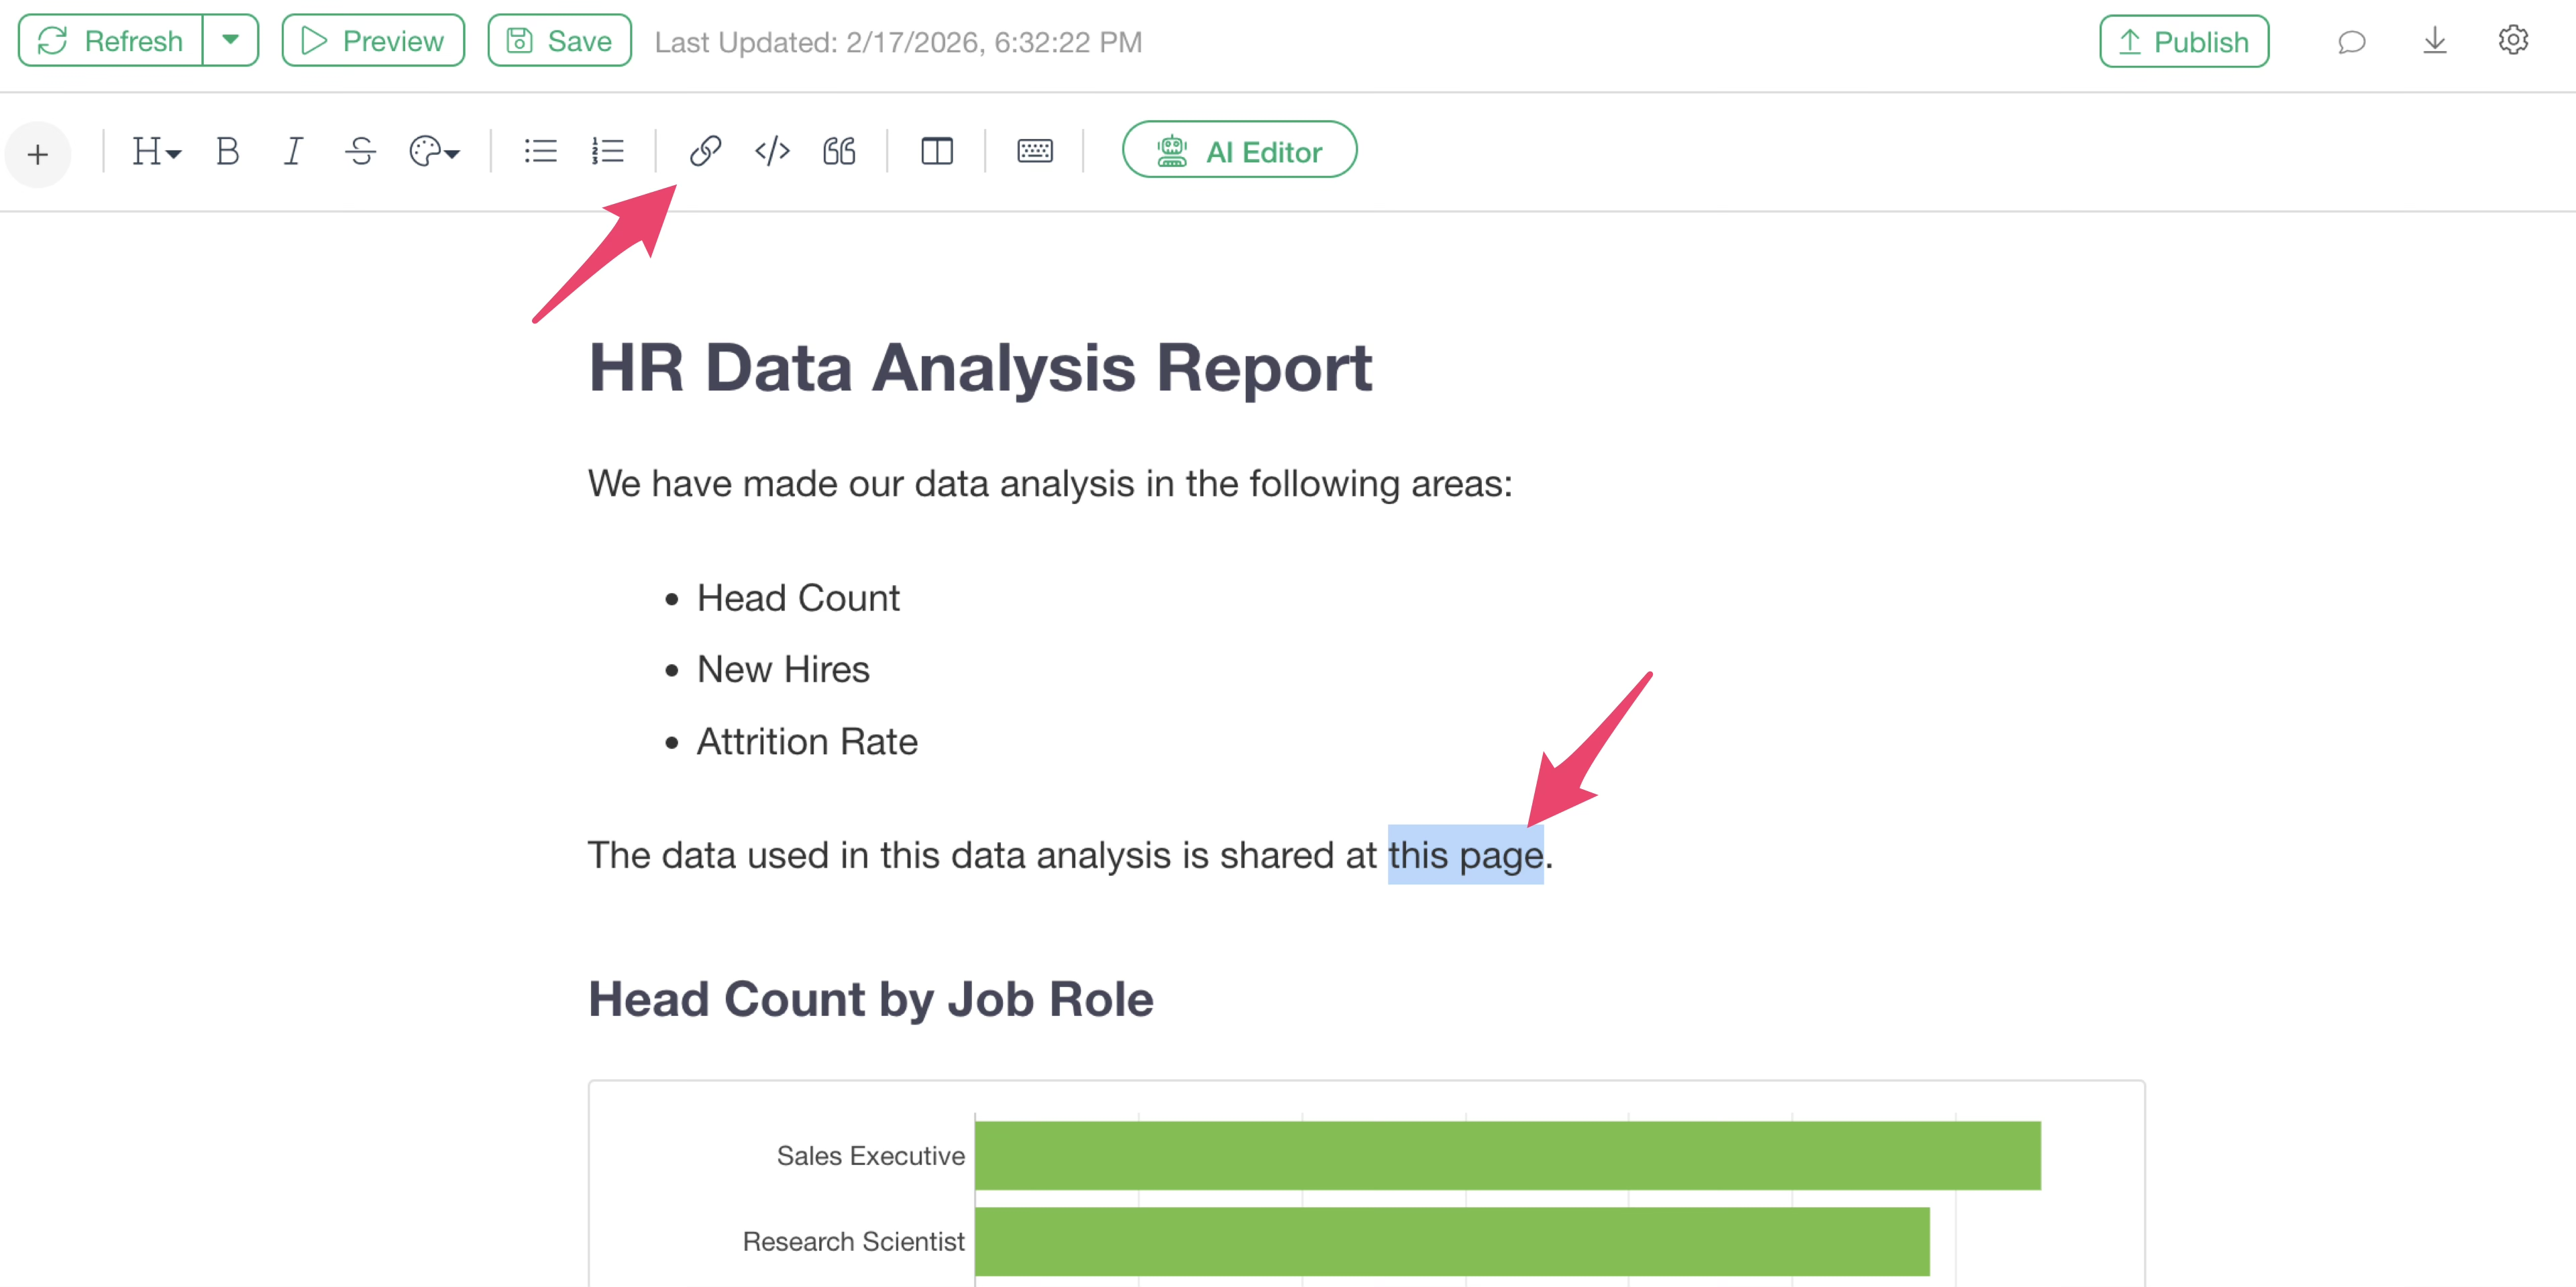Click the insert link icon
Viewport: 2576px width, 1287px height.
coord(705,151)
